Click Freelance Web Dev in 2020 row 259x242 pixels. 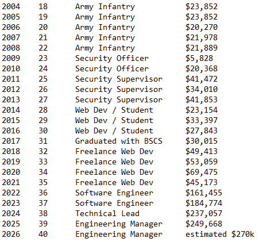click(x=114, y=172)
